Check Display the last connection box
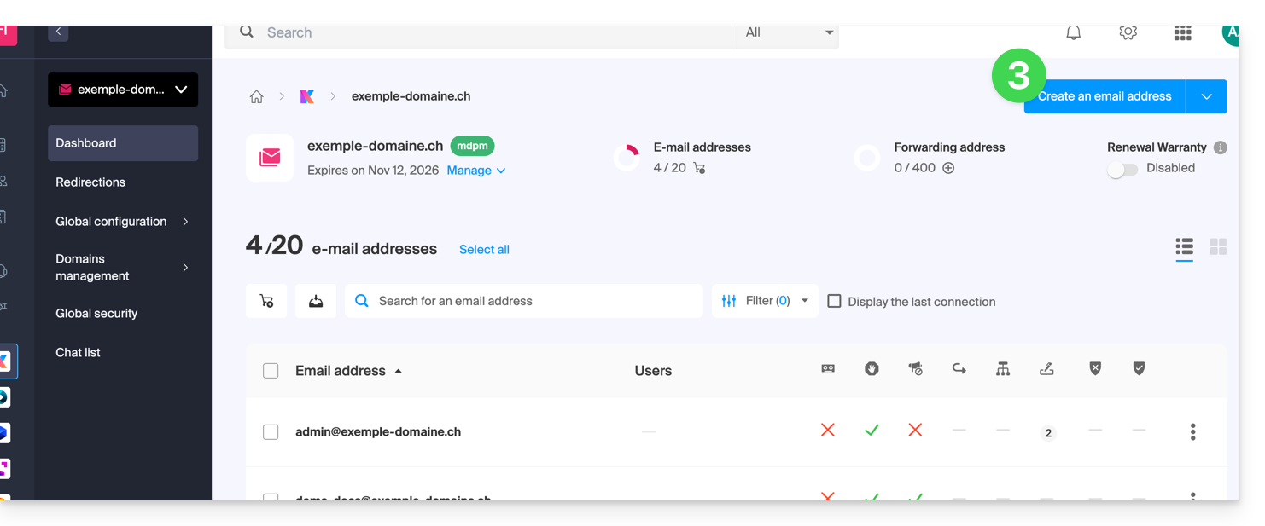 835,301
